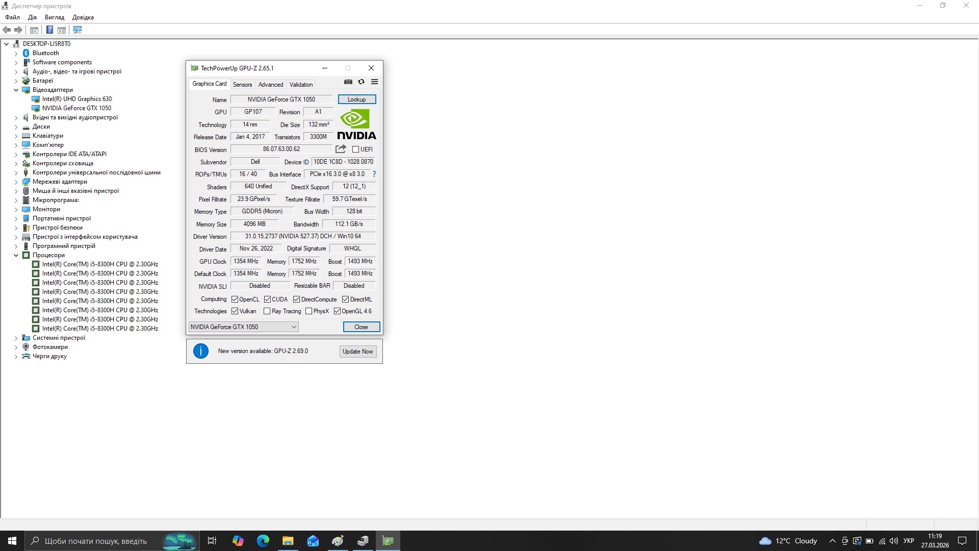Collapse the Процесори tree node
Screen dimensions: 979x551
pos(16,255)
